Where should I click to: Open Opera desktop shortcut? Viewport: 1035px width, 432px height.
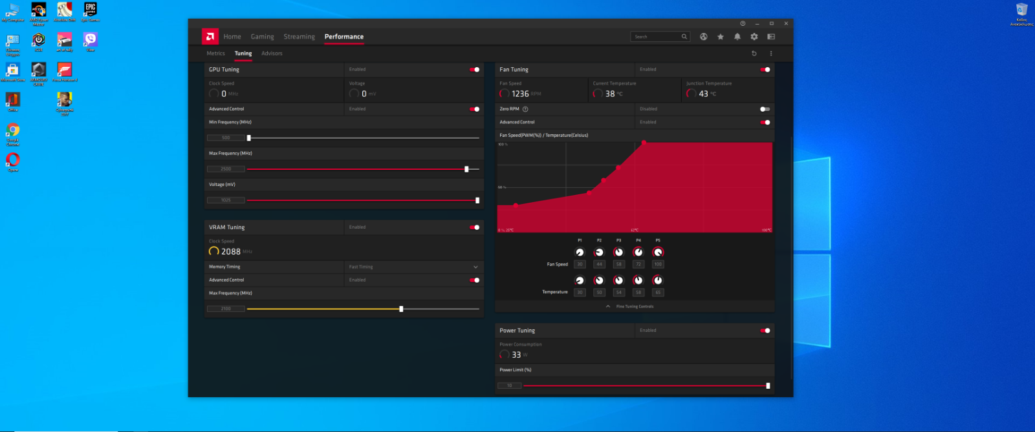click(13, 162)
